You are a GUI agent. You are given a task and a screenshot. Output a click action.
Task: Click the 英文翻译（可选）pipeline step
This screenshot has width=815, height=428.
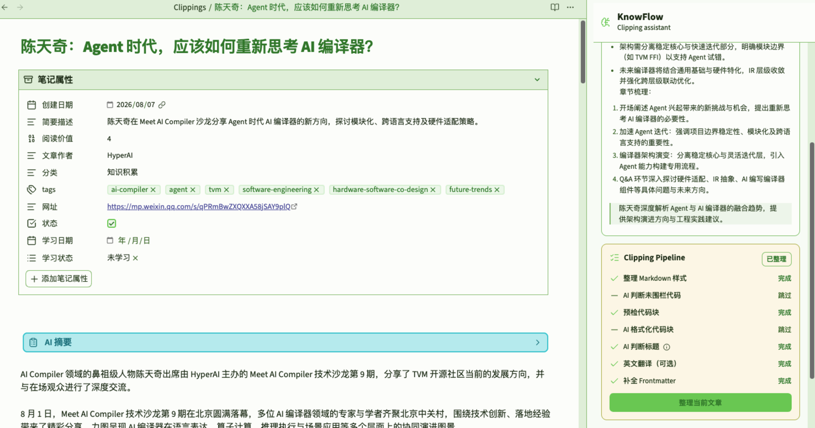(700, 364)
